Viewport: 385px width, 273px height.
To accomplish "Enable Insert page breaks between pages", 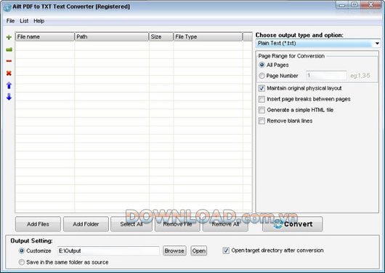I will pos(262,99).
